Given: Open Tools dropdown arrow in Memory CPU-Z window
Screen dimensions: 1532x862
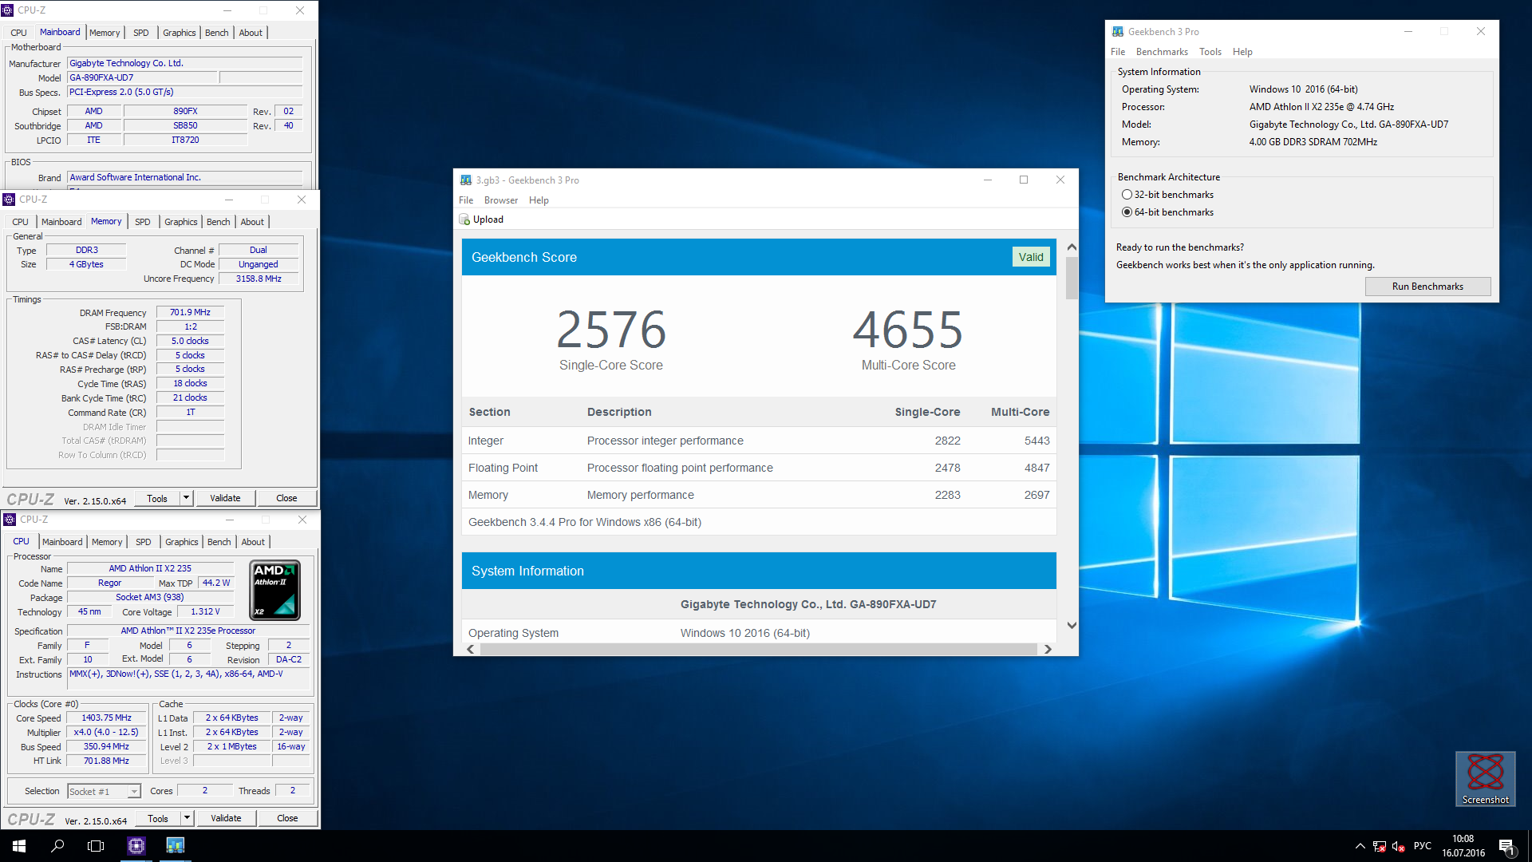Looking at the screenshot, I should pos(187,498).
